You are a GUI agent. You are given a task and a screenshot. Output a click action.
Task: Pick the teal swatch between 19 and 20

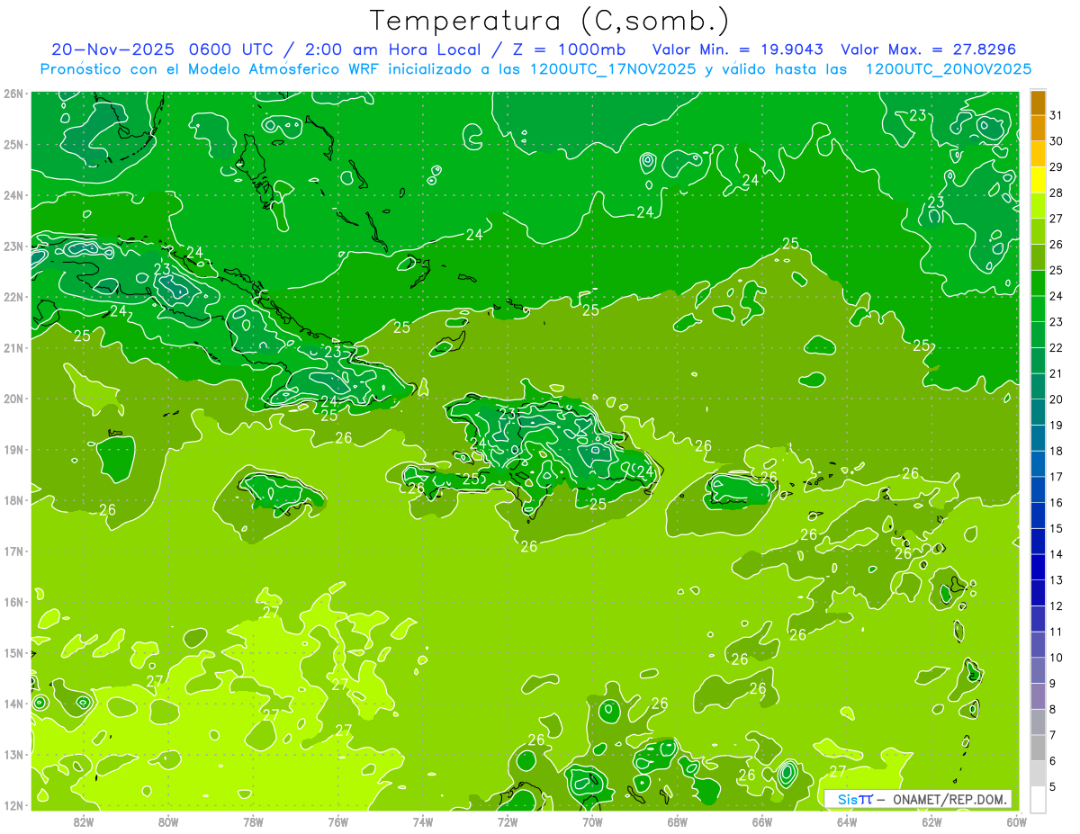(x=1038, y=412)
